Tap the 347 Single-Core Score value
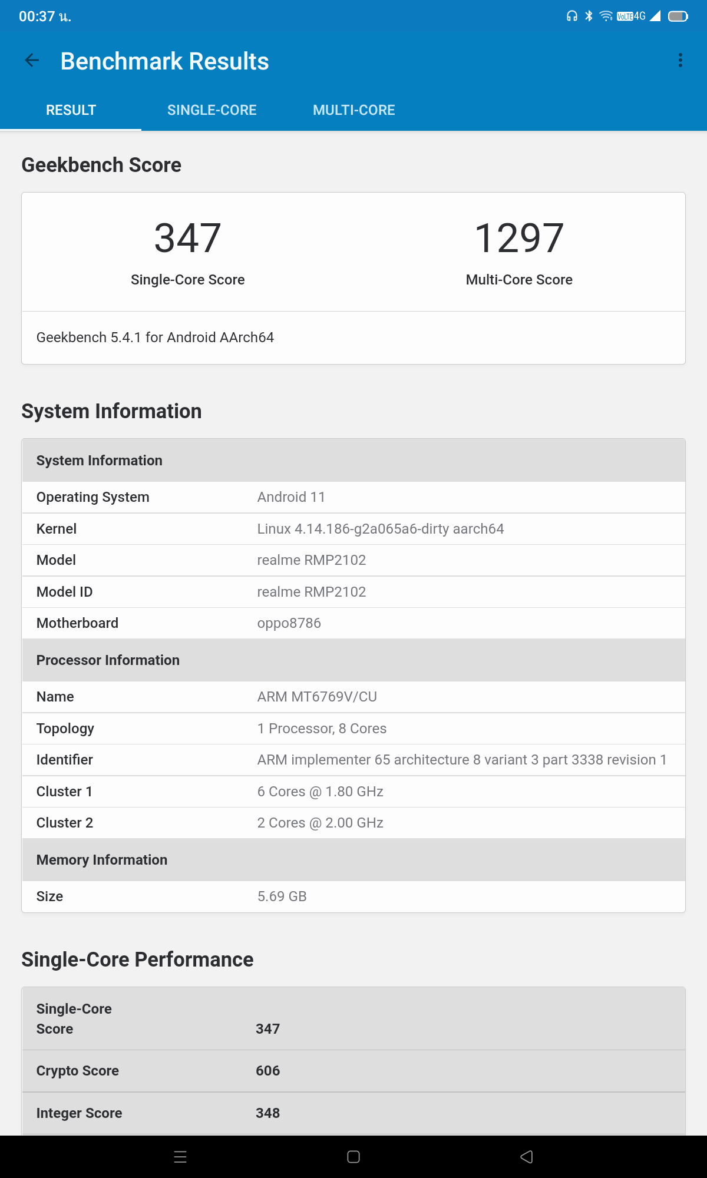Image resolution: width=707 pixels, height=1178 pixels. click(x=187, y=239)
